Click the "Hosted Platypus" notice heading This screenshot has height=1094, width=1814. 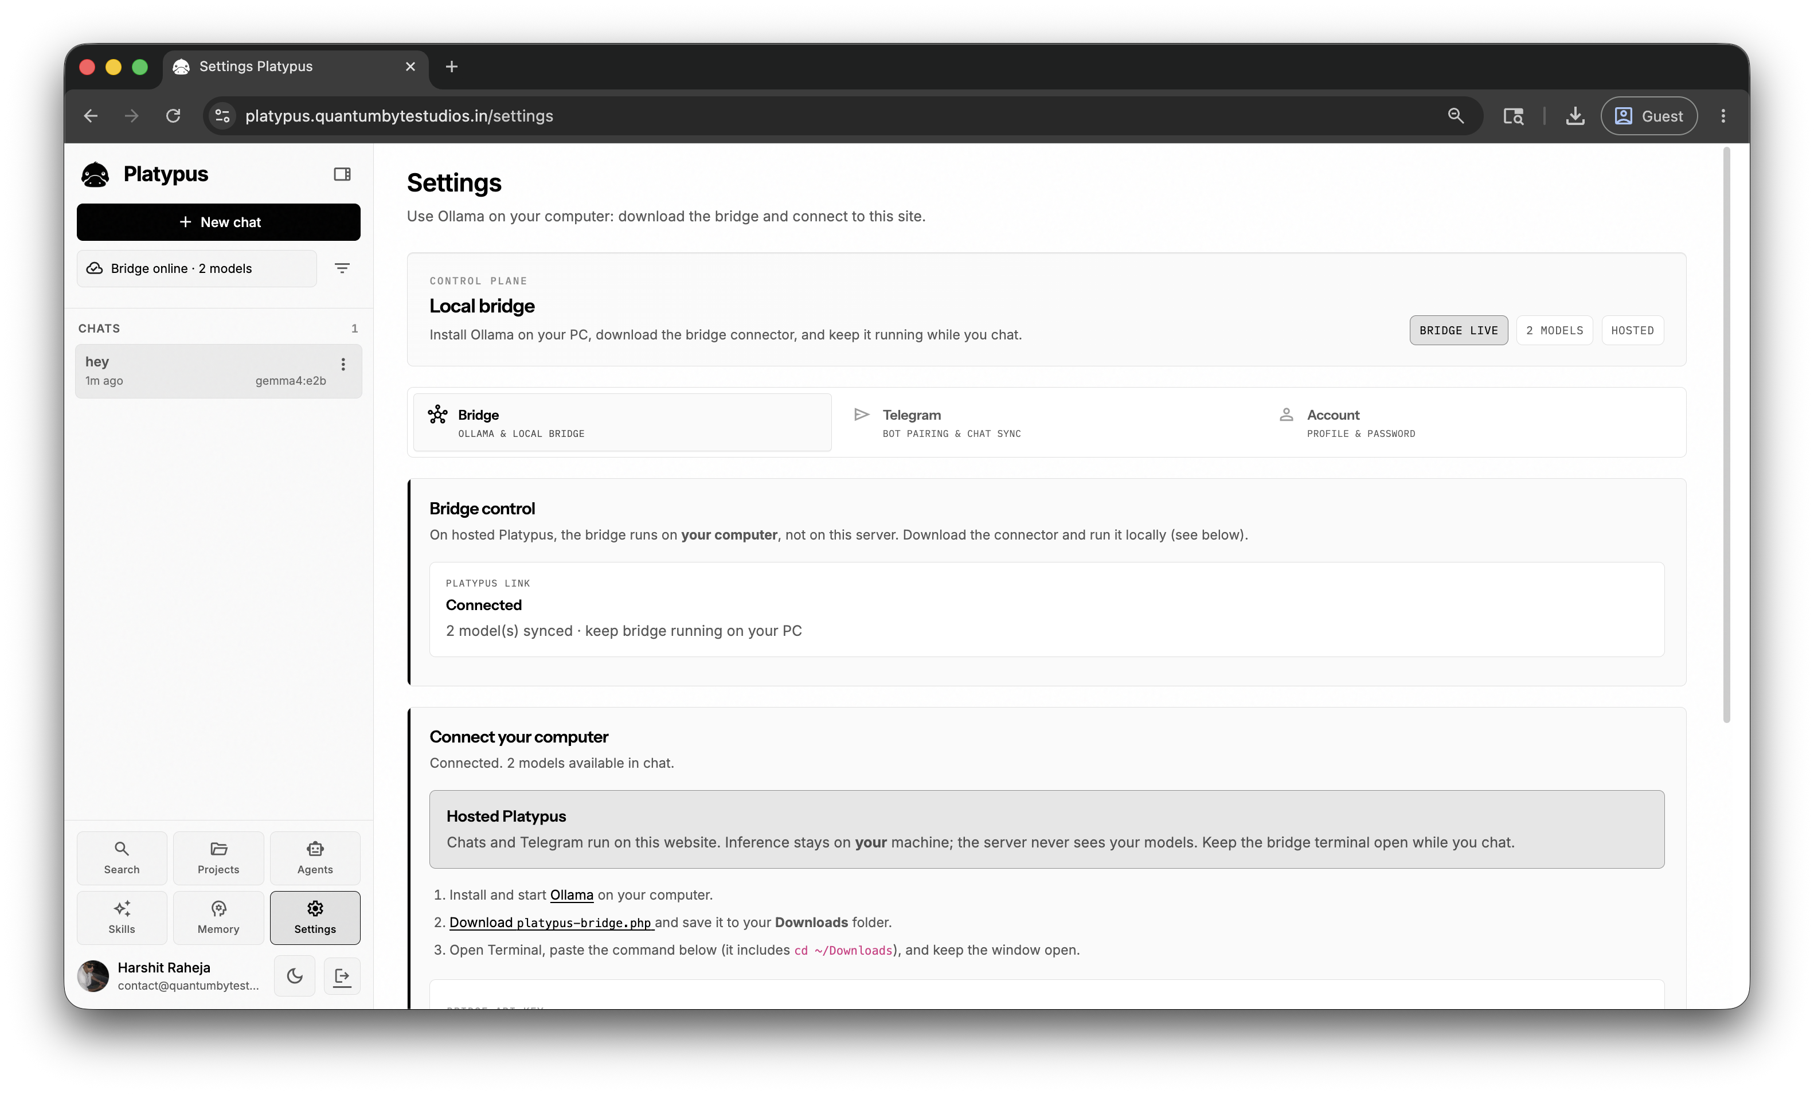506,816
